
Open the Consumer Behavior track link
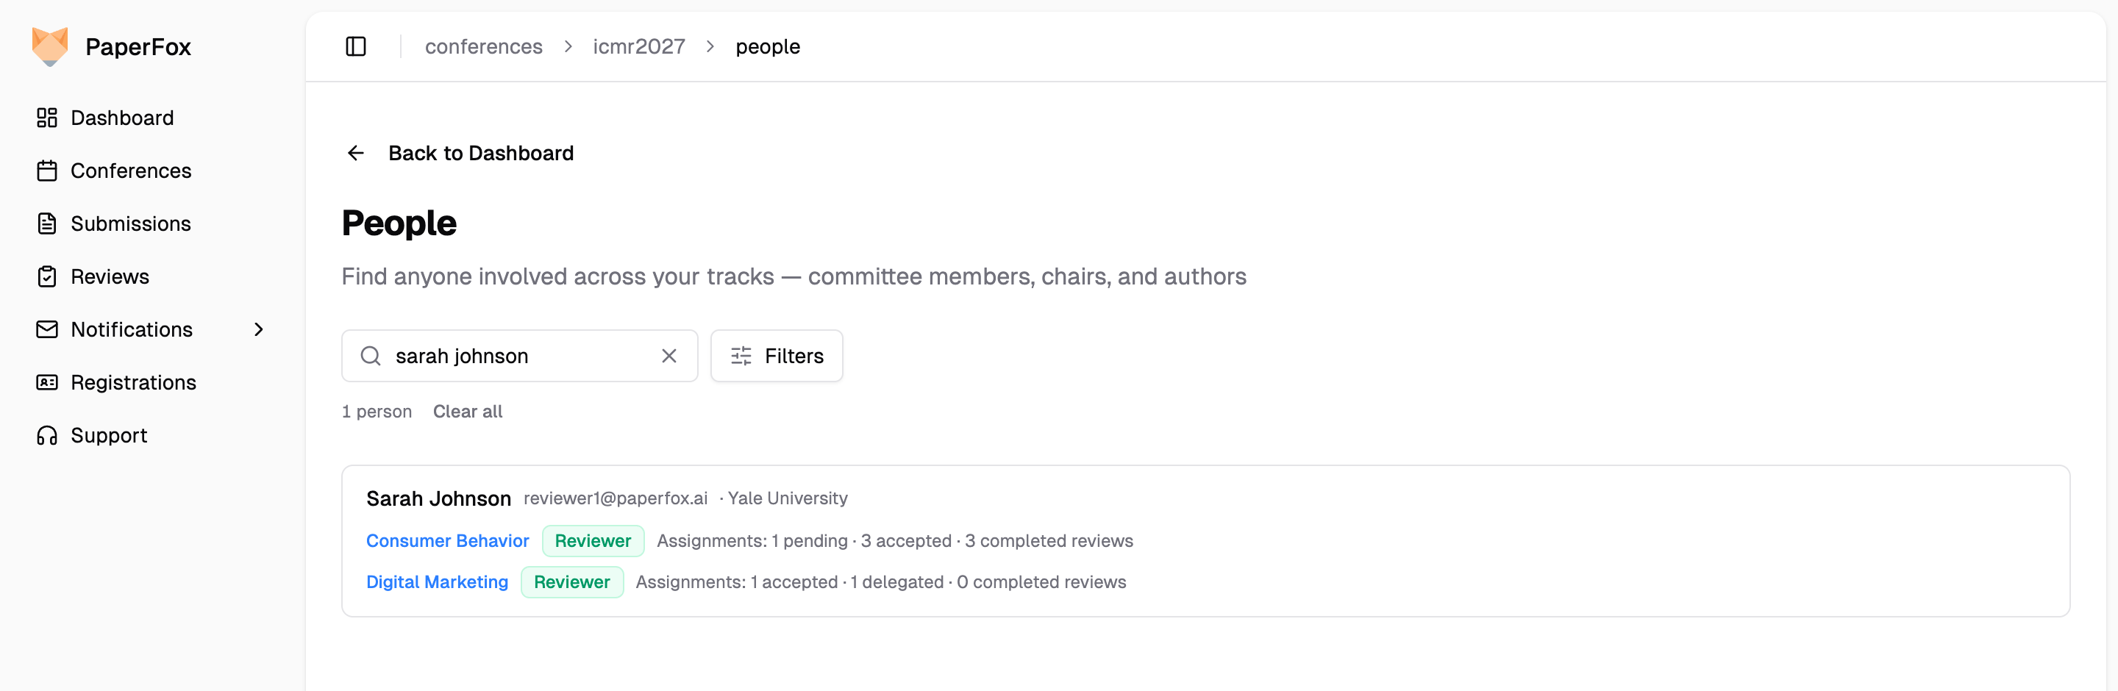[x=447, y=540]
